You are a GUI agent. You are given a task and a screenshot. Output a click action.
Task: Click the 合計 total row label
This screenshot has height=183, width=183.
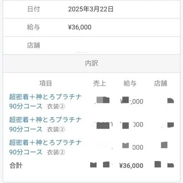16,166
